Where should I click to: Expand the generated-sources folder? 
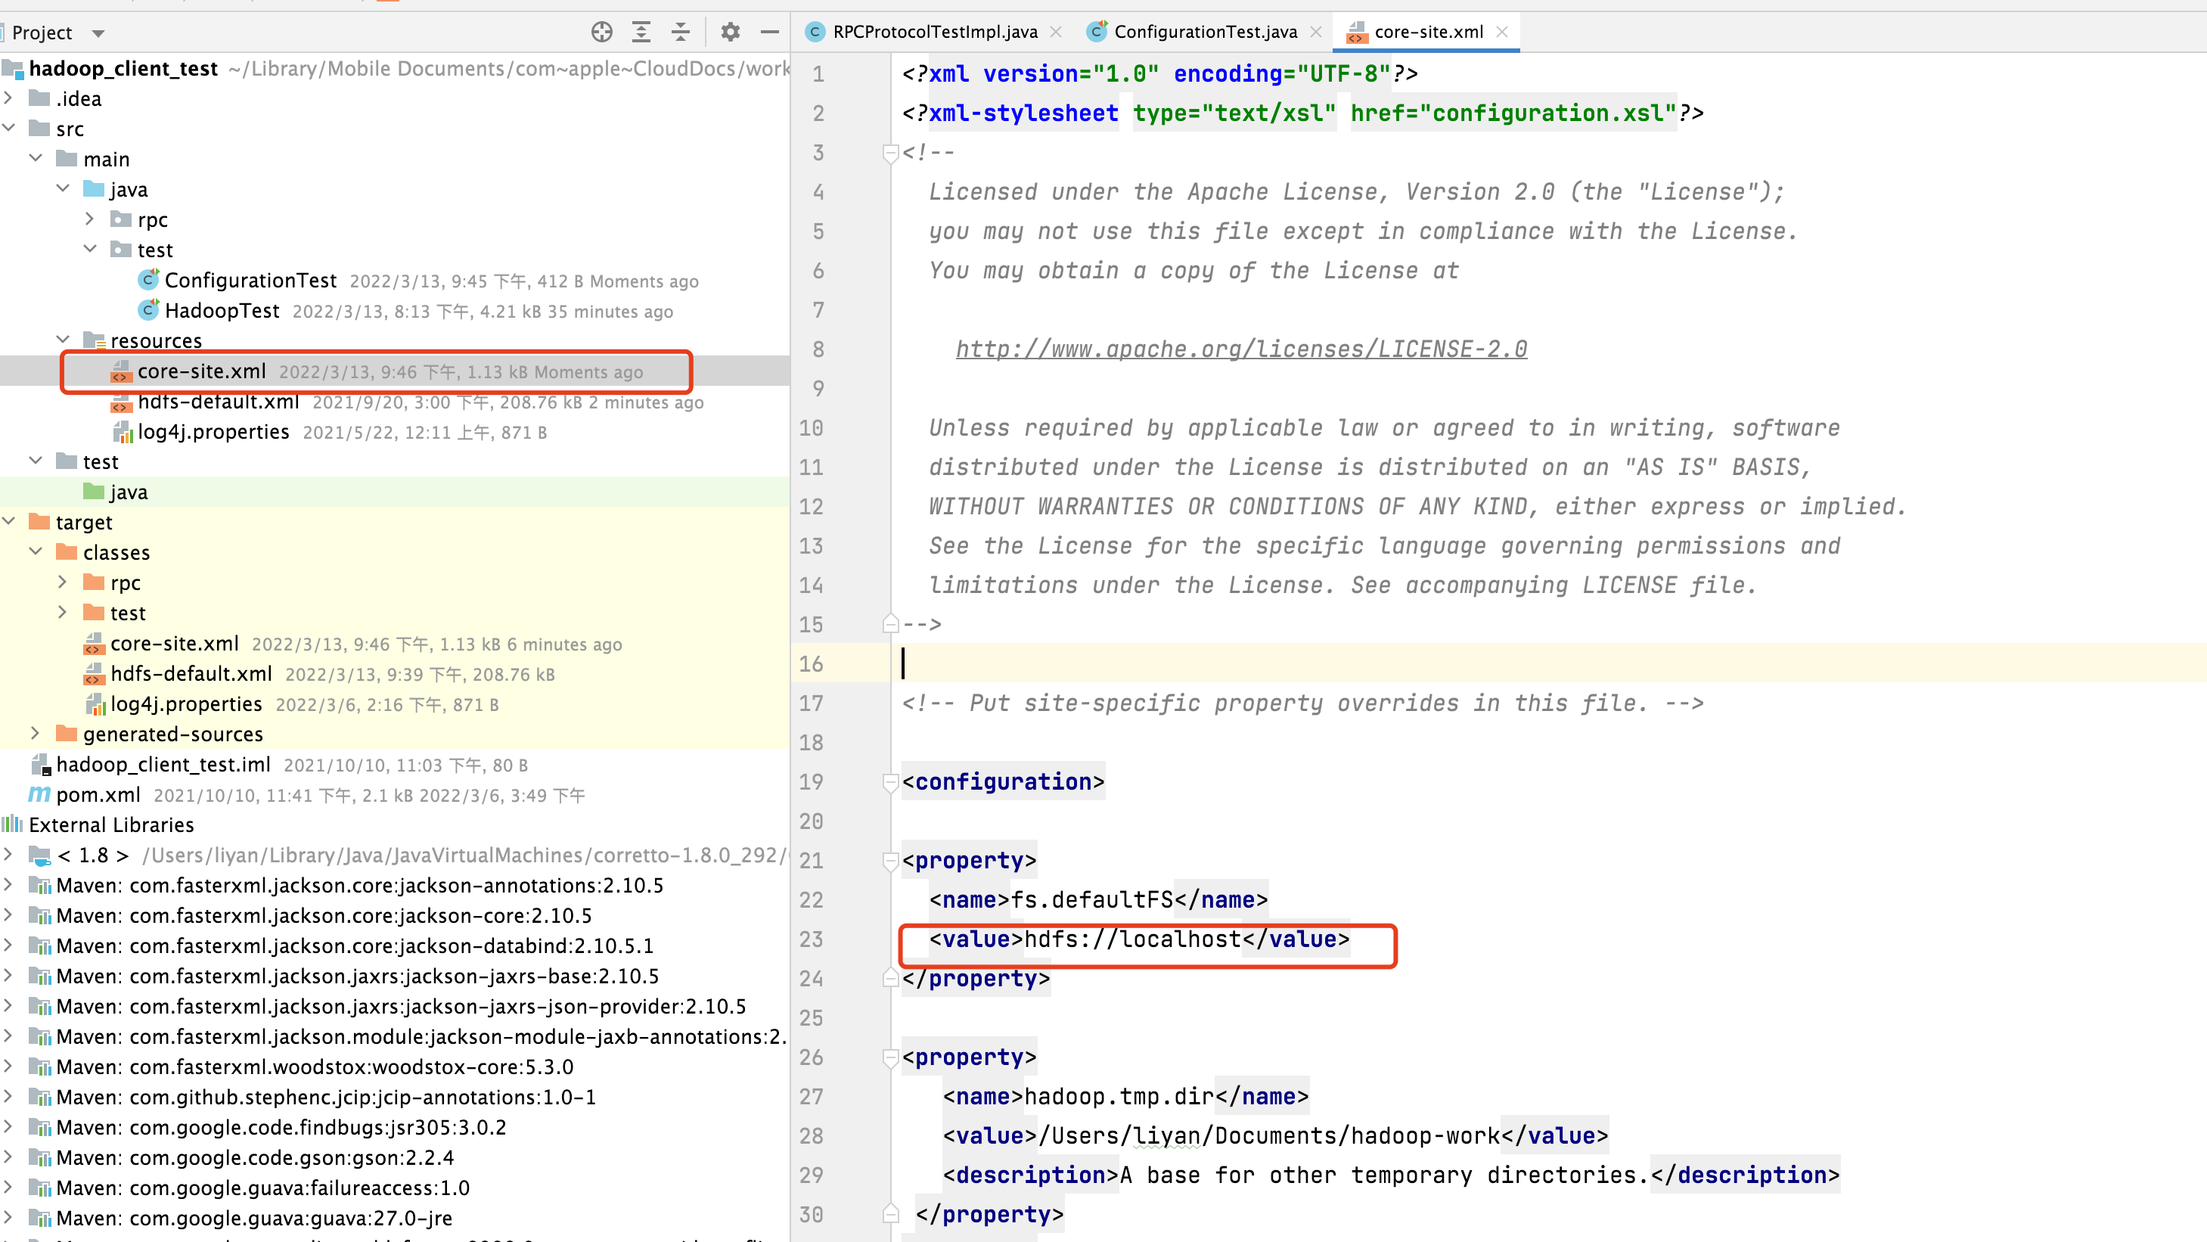click(x=35, y=733)
